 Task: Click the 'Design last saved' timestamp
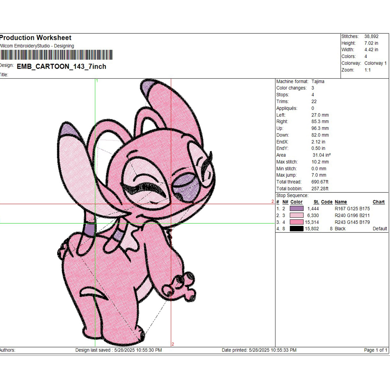click(118, 350)
